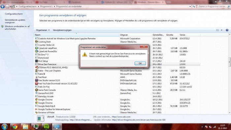This screenshot has width=231, height=130.
Task: Open Windows-onderdelen in- of uitschakelen link
Action: (x=17, y=27)
